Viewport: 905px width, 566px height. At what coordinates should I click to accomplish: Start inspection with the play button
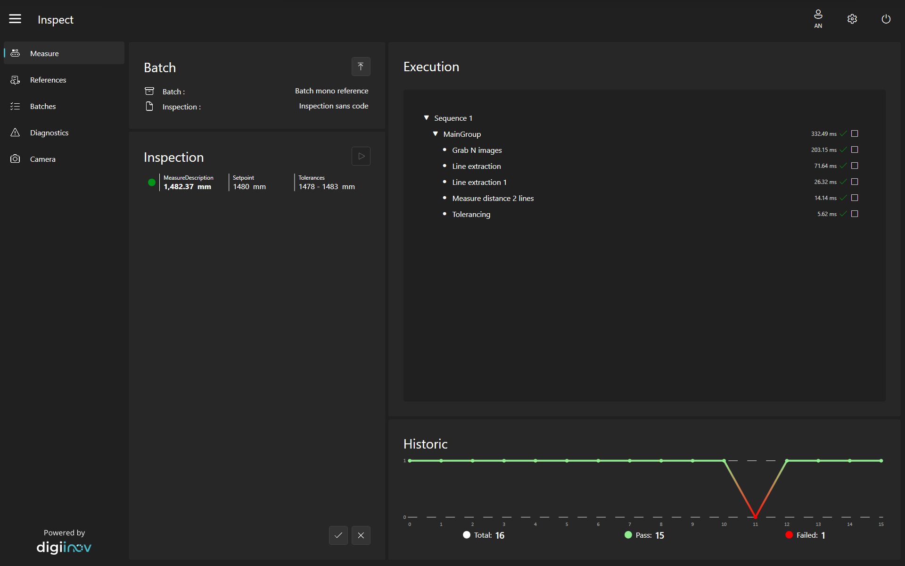pyautogui.click(x=361, y=156)
